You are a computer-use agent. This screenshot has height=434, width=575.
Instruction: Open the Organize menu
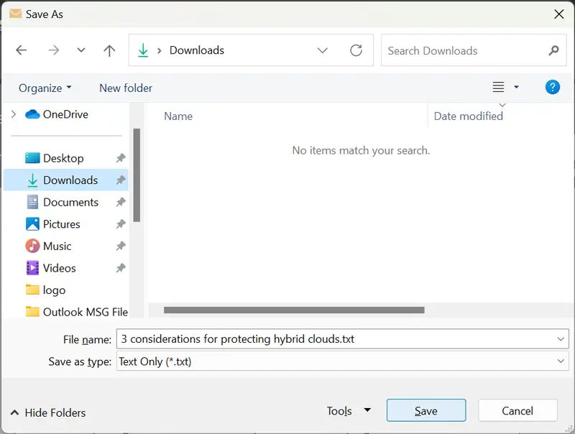pyautogui.click(x=45, y=88)
